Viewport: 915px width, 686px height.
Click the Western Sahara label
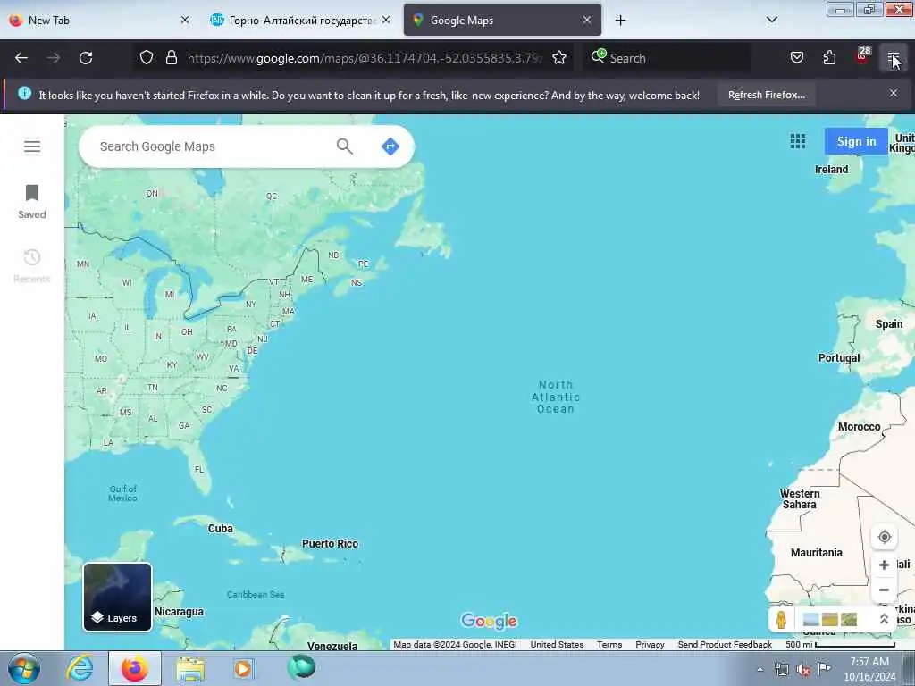[x=800, y=499]
